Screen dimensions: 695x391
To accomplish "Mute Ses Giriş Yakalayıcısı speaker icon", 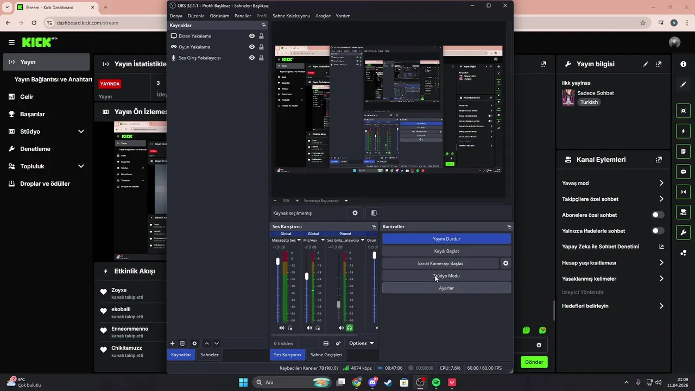I will 341,327.
